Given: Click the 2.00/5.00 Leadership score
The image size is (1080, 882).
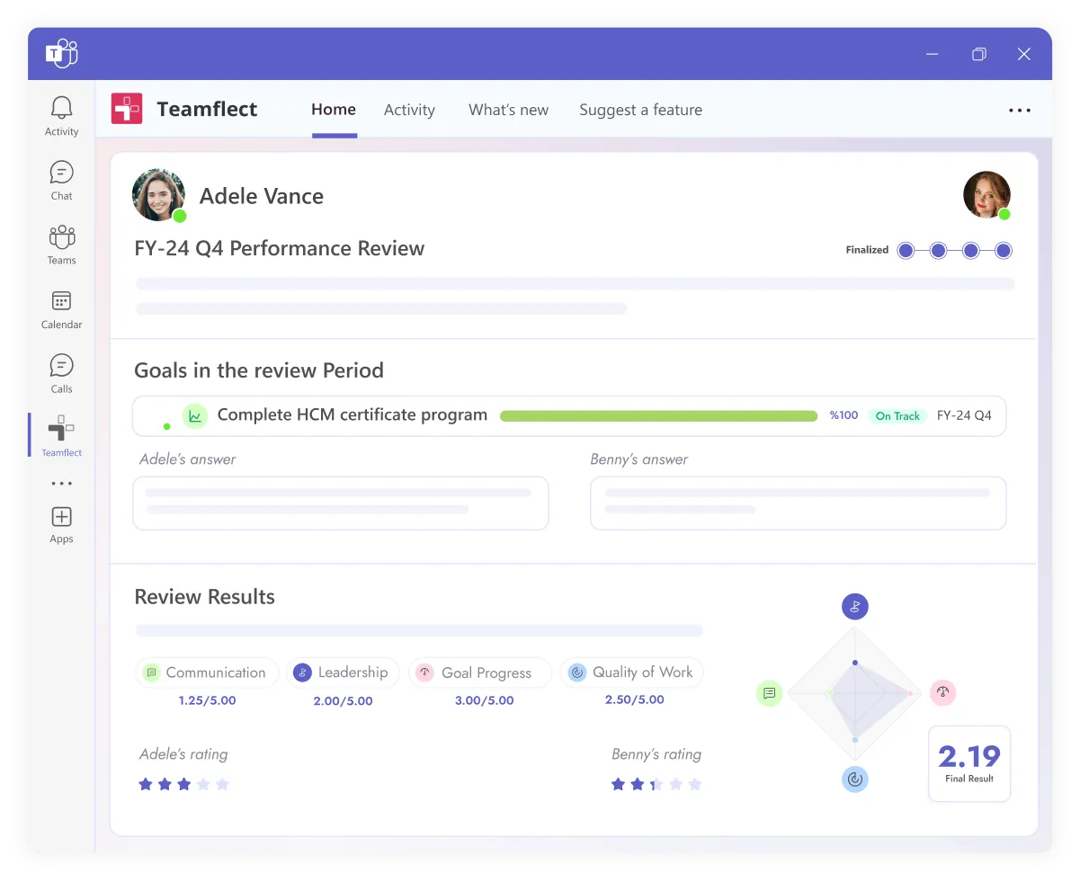Looking at the screenshot, I should tap(344, 701).
